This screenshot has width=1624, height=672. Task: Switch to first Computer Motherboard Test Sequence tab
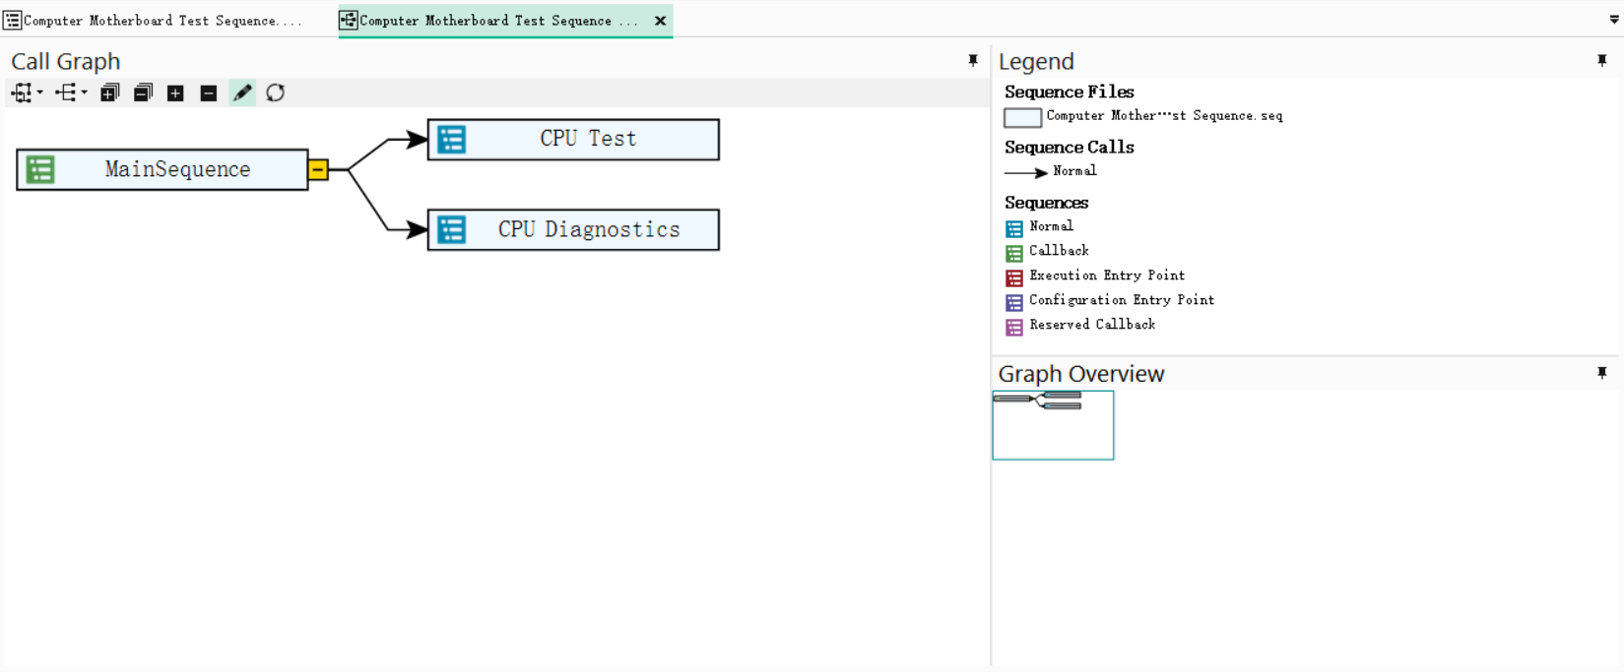[x=154, y=20]
